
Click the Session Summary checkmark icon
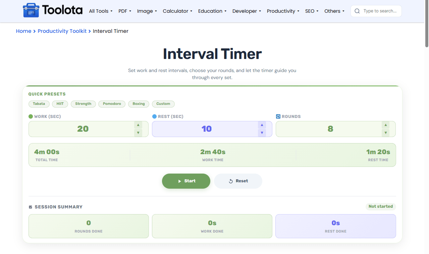(31, 207)
